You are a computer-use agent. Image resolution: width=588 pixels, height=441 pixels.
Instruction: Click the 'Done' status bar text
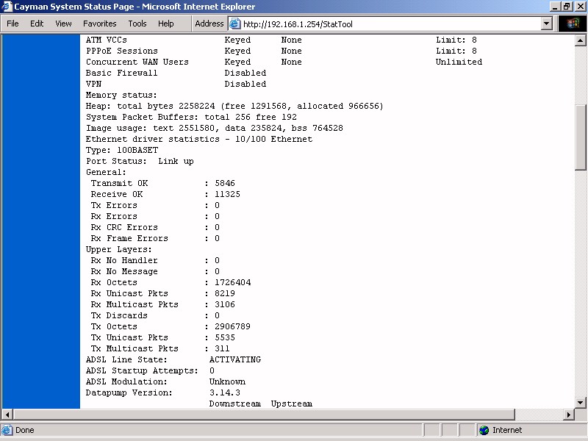pos(25,430)
